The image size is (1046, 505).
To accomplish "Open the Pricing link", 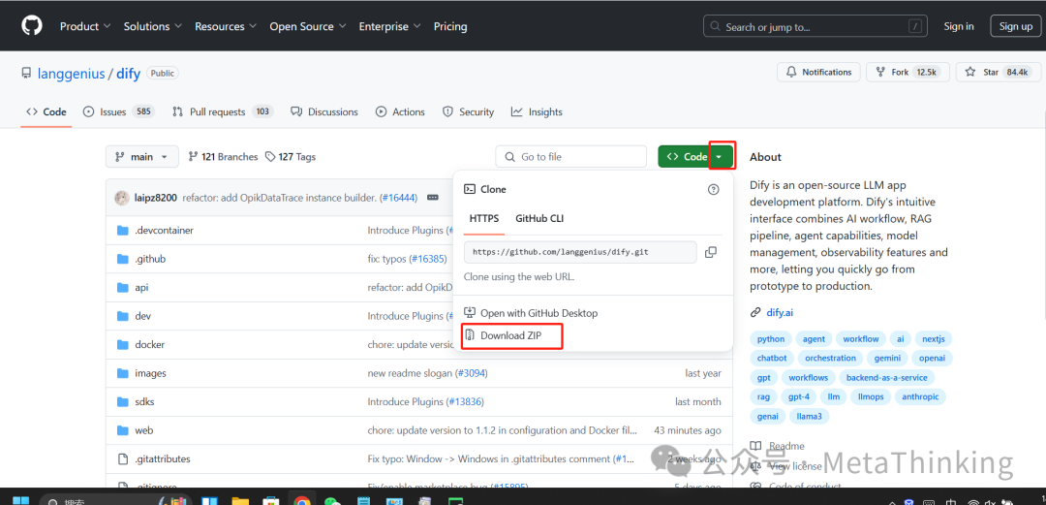I will pyautogui.click(x=450, y=27).
